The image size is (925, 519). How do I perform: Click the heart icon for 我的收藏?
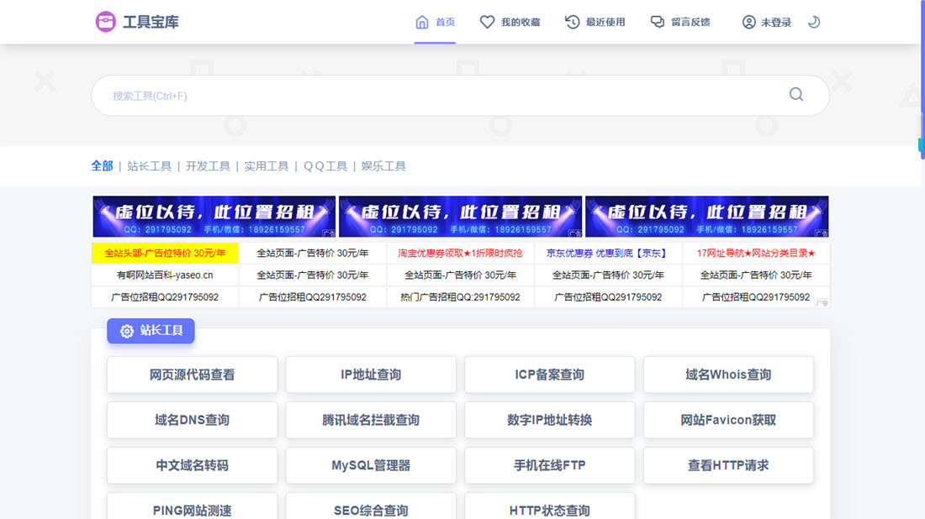coord(487,22)
